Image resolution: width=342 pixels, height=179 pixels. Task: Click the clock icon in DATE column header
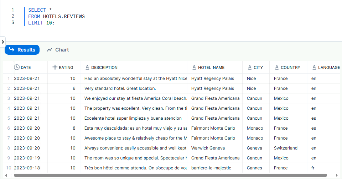(17, 67)
